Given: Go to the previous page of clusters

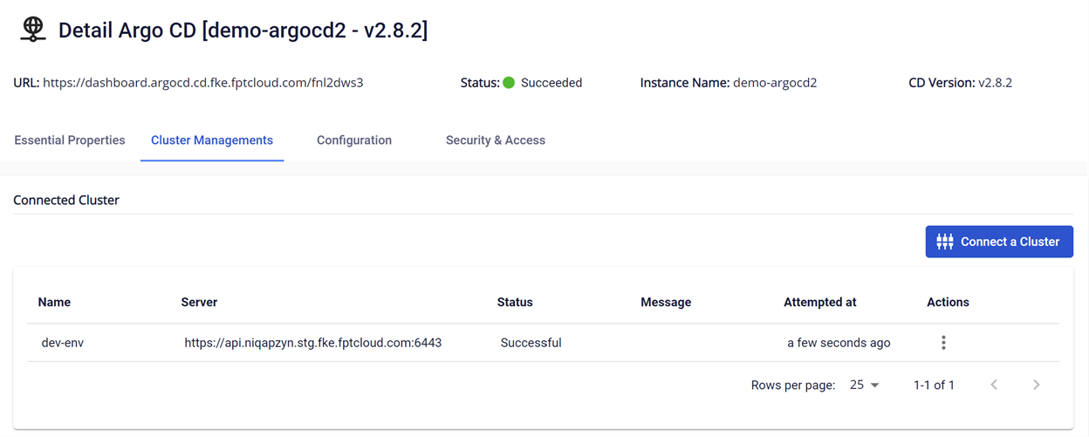Looking at the screenshot, I should coord(994,385).
